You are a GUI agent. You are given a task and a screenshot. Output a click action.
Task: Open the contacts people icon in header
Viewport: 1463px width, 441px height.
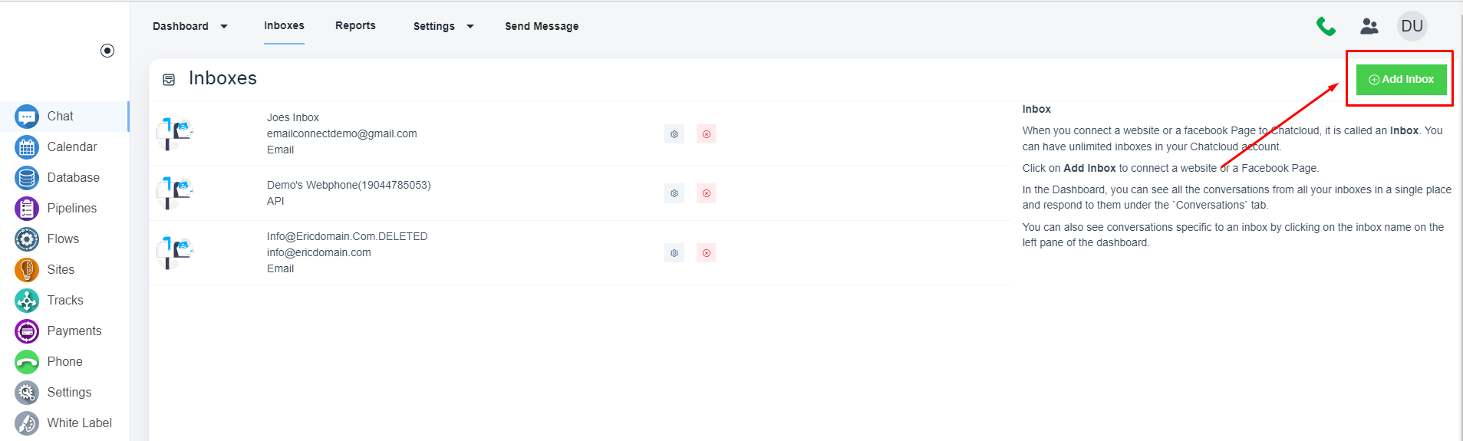[1369, 27]
